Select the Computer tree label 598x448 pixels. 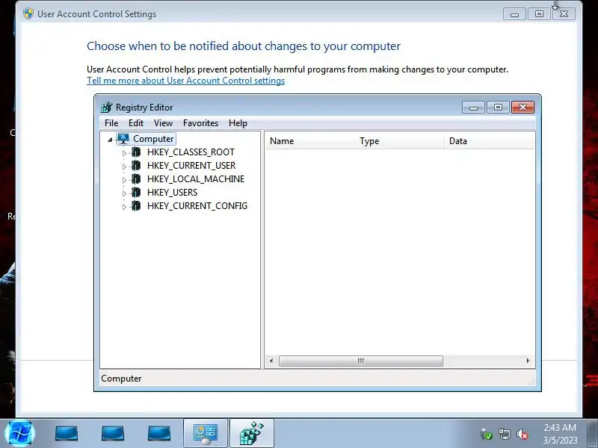pyautogui.click(x=153, y=139)
